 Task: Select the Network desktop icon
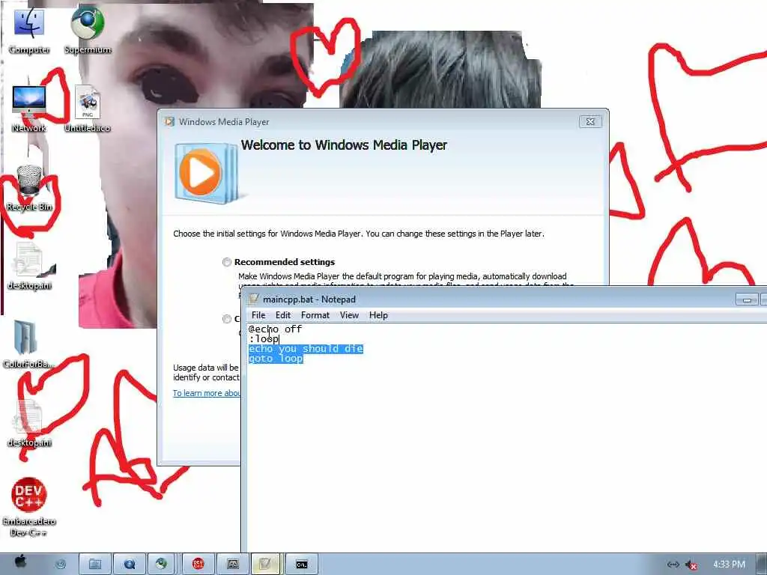29,108
